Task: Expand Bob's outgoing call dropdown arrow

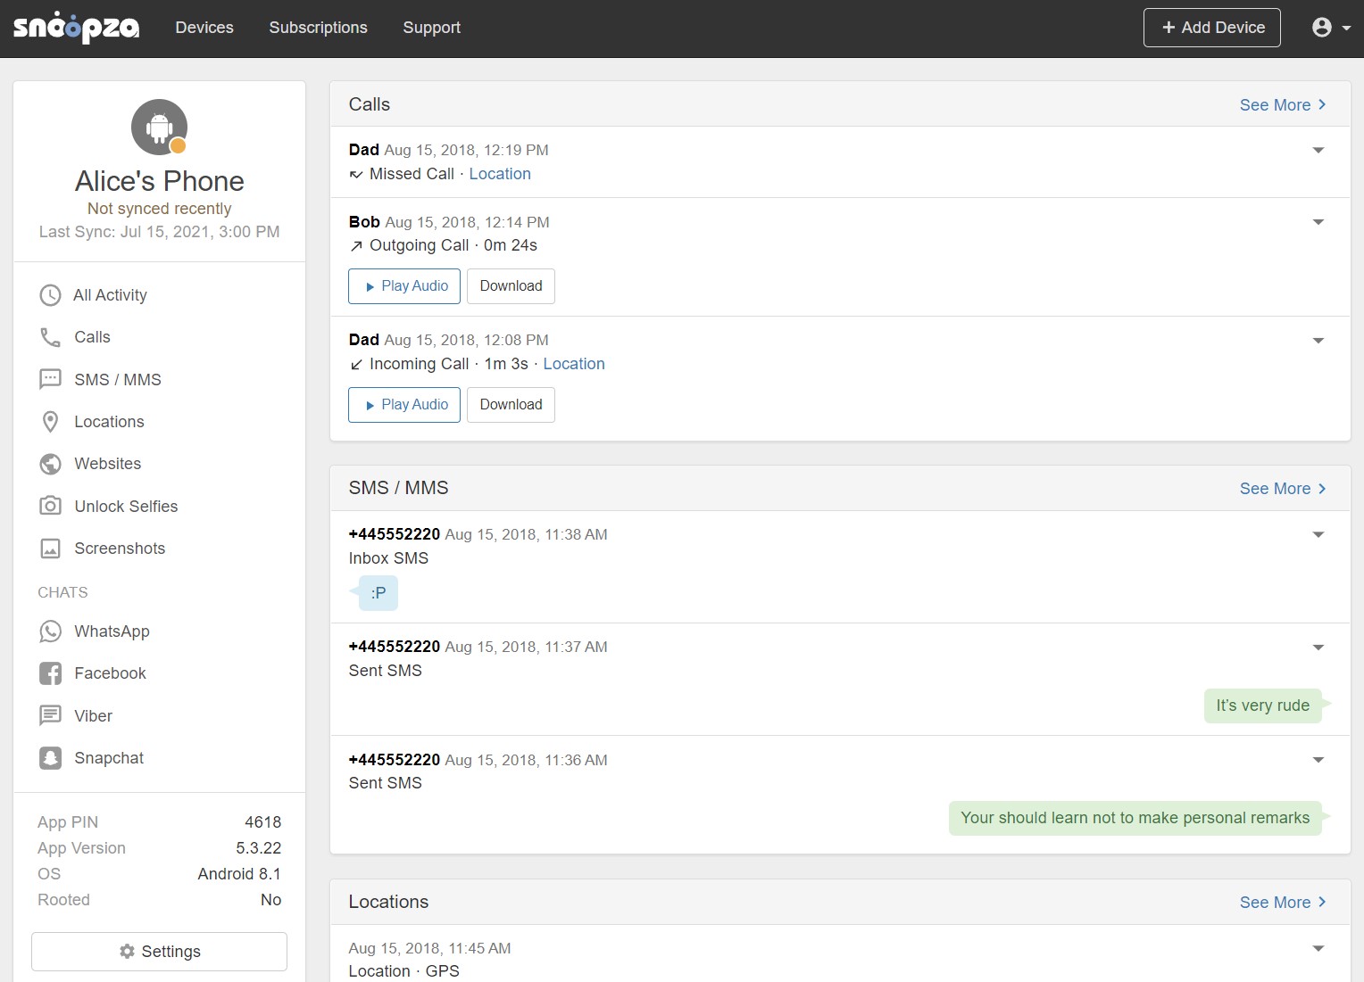Action: point(1318,222)
